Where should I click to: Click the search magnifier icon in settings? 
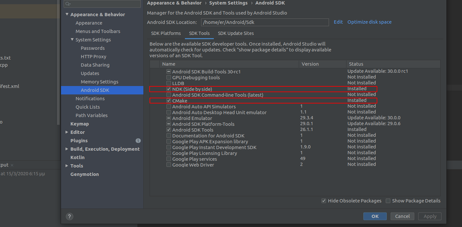click(67, 4)
